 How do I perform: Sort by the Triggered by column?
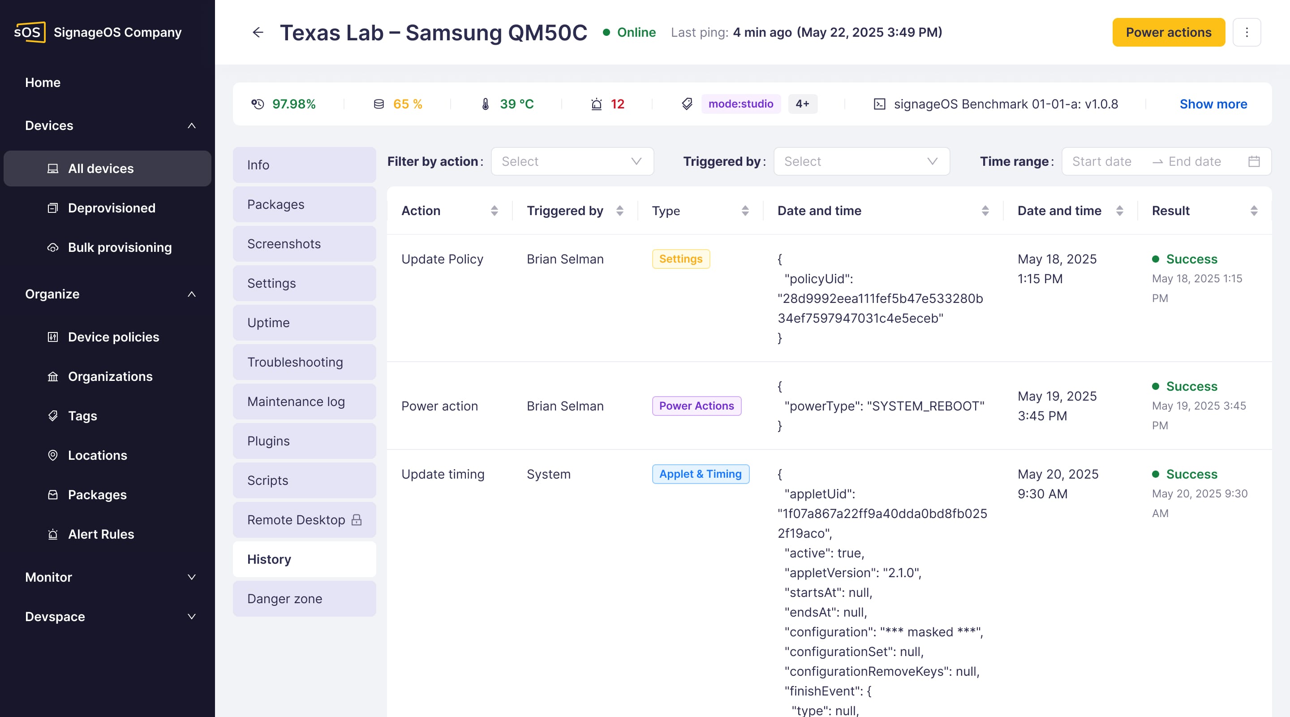point(619,211)
